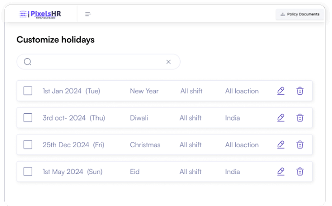Viewport: 332px width, 206px height.
Task: Delete the Christmas holiday row
Action: pyautogui.click(x=300, y=145)
